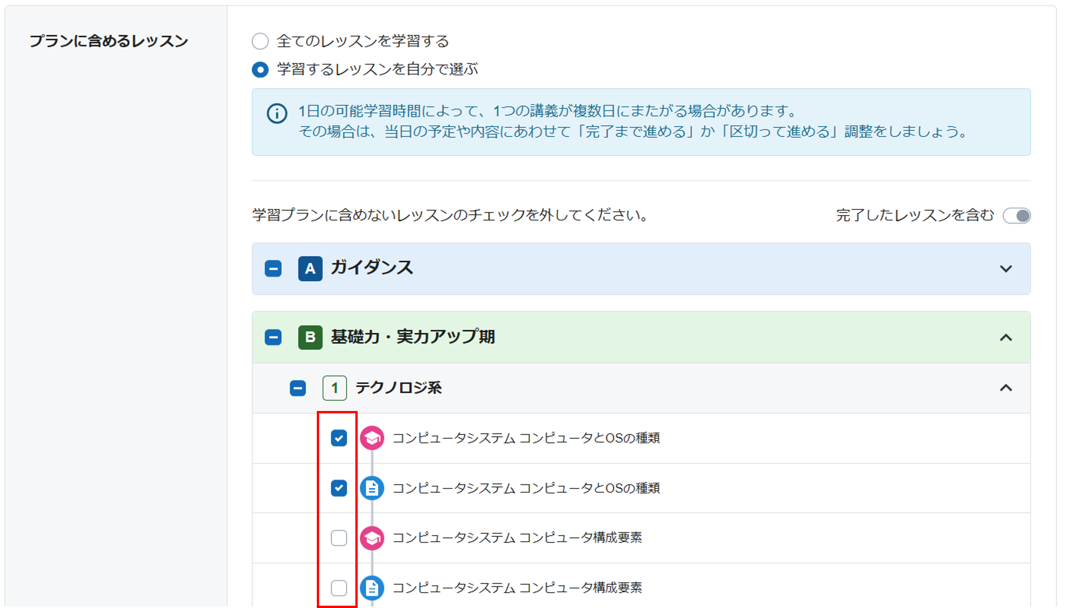Toggle 完了したレッスンを含む switch

pyautogui.click(x=1017, y=216)
